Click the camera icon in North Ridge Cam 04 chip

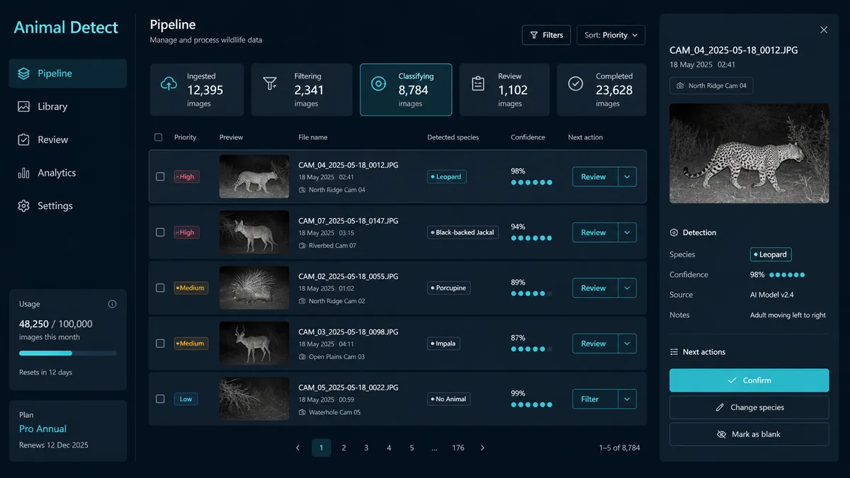point(680,86)
